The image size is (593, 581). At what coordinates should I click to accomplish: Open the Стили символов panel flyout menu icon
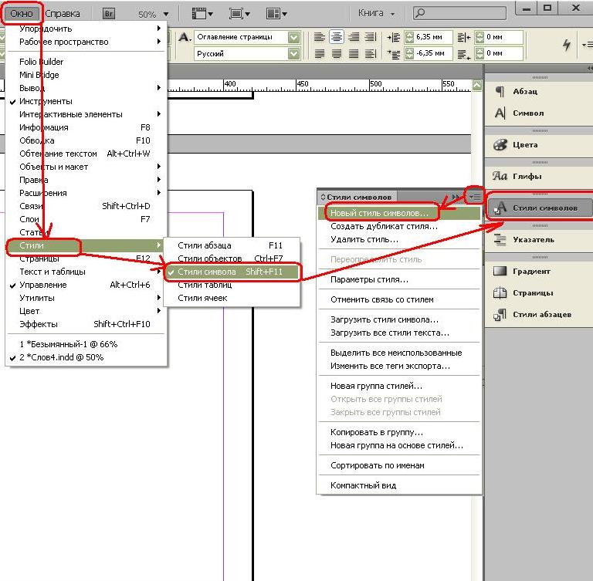click(475, 197)
